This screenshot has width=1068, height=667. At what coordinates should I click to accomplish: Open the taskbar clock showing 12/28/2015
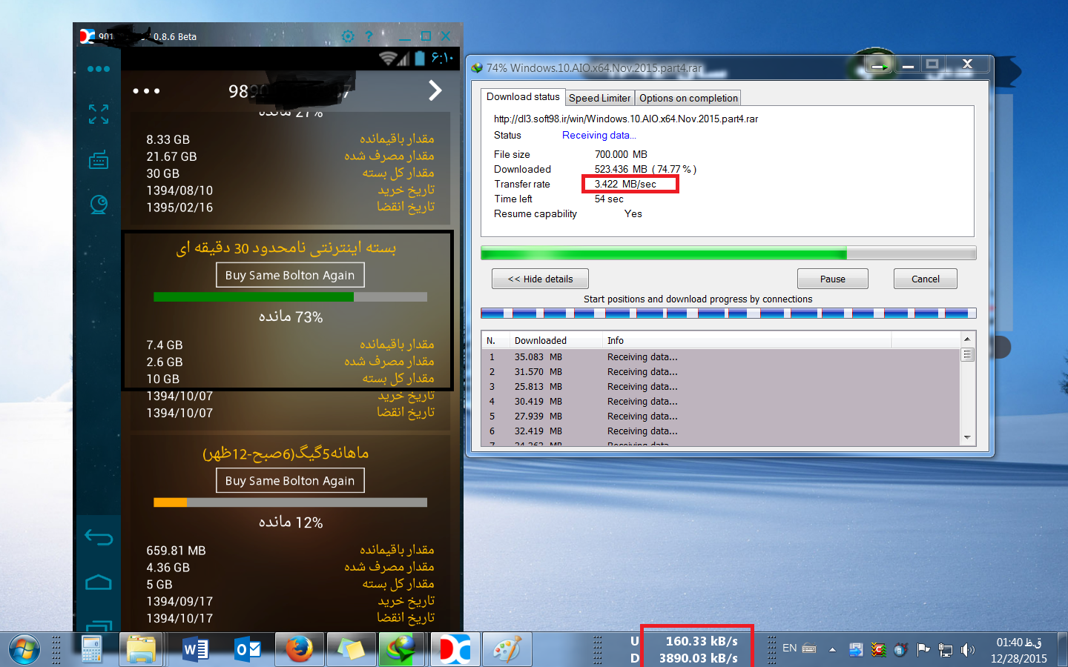coord(1019,650)
